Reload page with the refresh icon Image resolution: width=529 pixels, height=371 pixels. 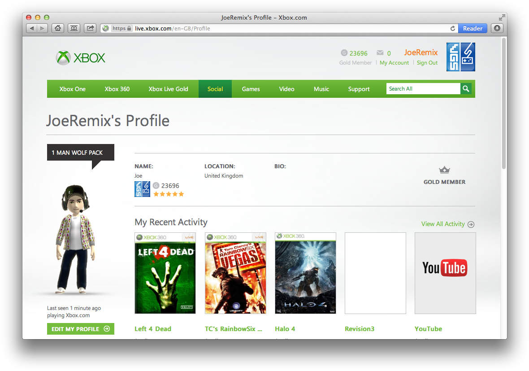pyautogui.click(x=452, y=28)
